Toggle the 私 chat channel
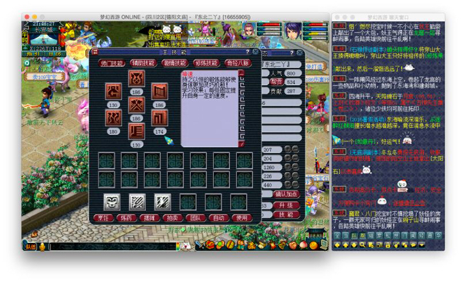Viewport: 461px width, 282px height. (x=388, y=235)
